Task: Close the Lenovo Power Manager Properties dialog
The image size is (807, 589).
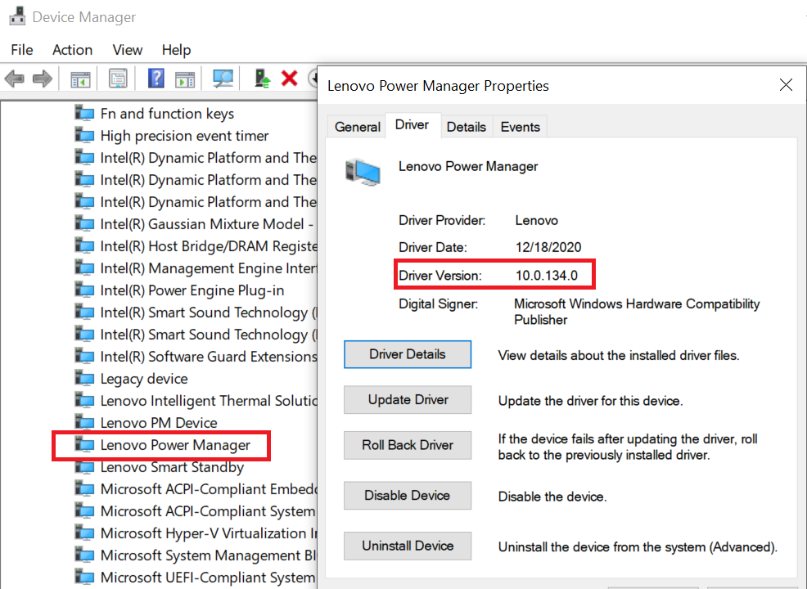Action: pyautogui.click(x=786, y=85)
